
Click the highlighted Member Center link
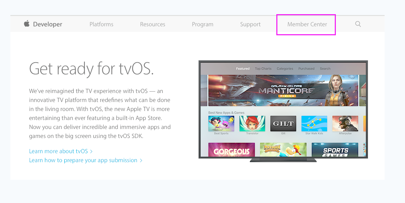point(307,24)
